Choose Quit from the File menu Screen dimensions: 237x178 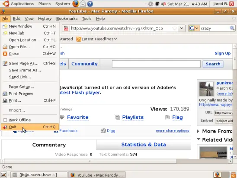point(30,127)
